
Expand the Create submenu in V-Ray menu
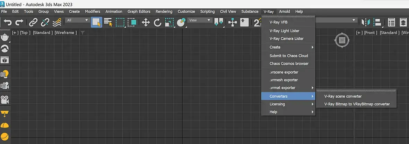[288, 47]
